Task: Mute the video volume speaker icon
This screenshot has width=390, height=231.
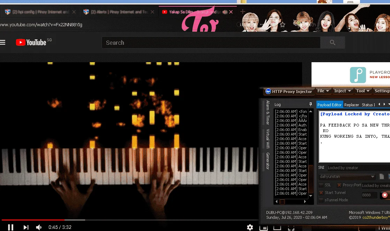Action: coord(39,227)
